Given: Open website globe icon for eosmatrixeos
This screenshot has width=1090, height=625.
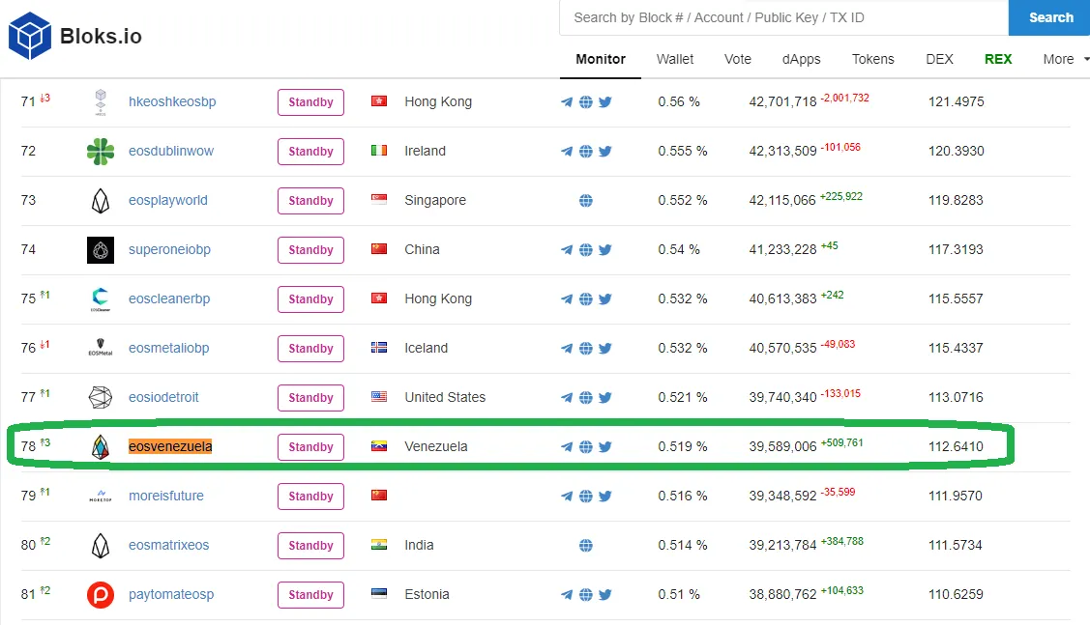Looking at the screenshot, I should click(x=586, y=546).
